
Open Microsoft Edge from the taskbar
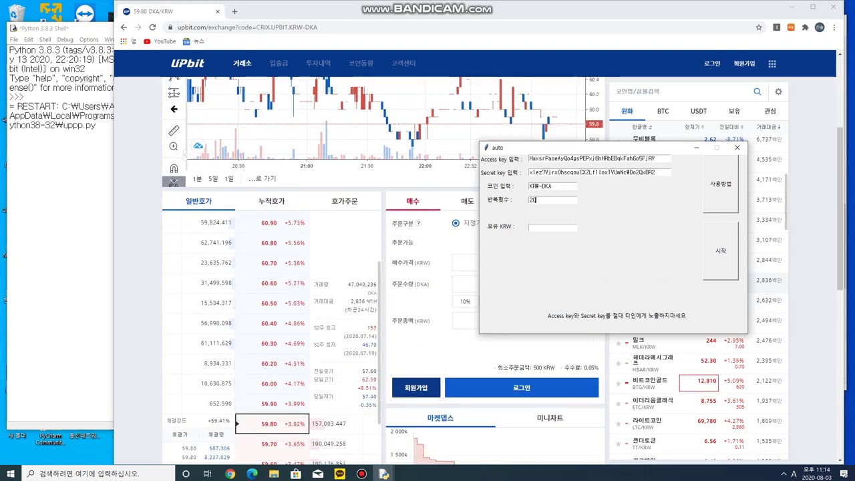252,474
